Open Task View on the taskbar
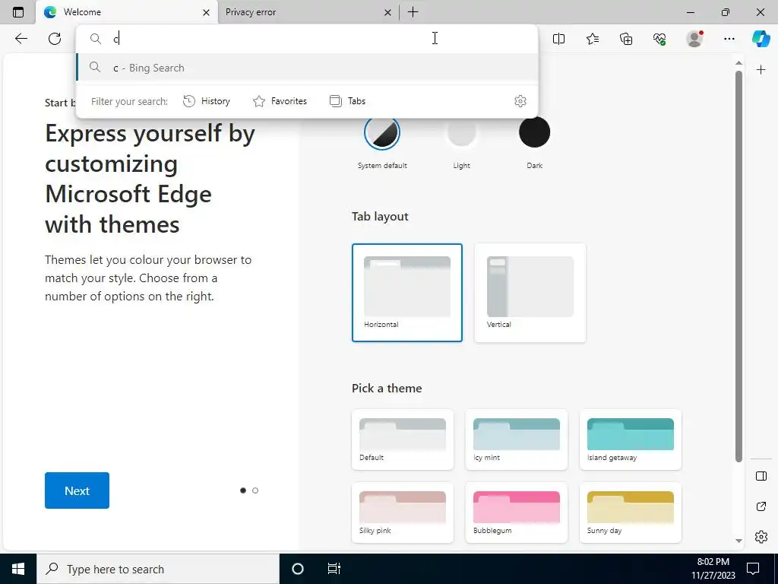This screenshot has width=778, height=584. (334, 569)
